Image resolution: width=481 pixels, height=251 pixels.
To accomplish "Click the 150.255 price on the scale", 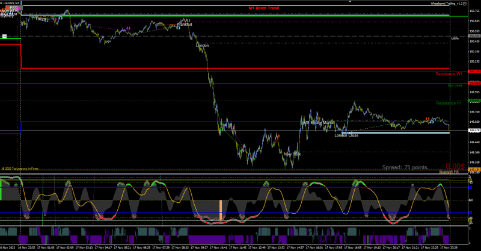I will point(474,61).
